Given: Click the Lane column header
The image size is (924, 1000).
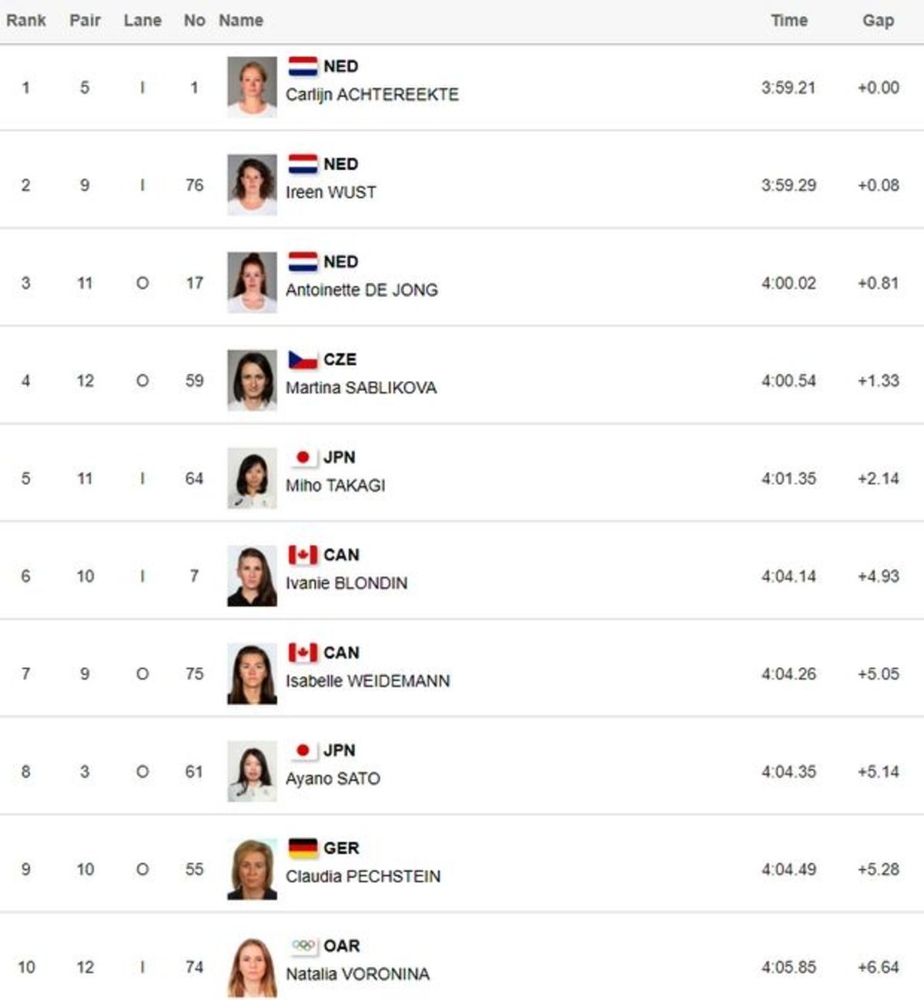Looking at the screenshot, I should (x=142, y=20).
